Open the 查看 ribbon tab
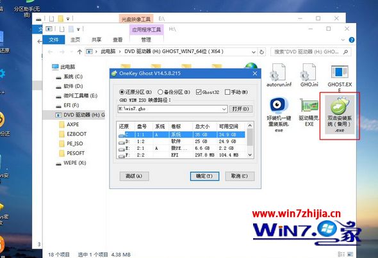This screenshot has width=378, height=258. click(x=118, y=40)
